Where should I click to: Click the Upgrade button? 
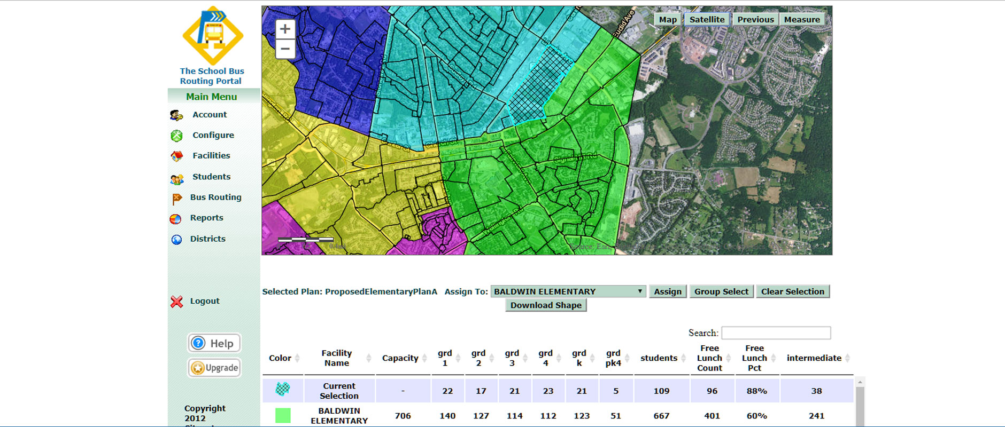(x=214, y=368)
